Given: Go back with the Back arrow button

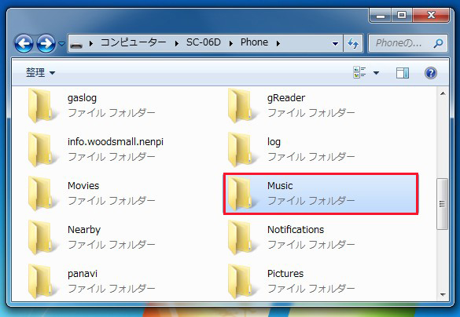Looking at the screenshot, I should click(x=24, y=44).
